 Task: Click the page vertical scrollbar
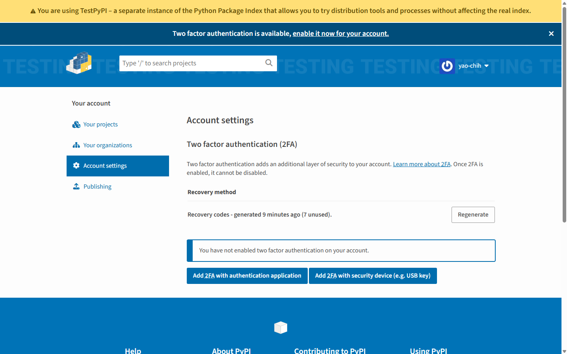564,114
